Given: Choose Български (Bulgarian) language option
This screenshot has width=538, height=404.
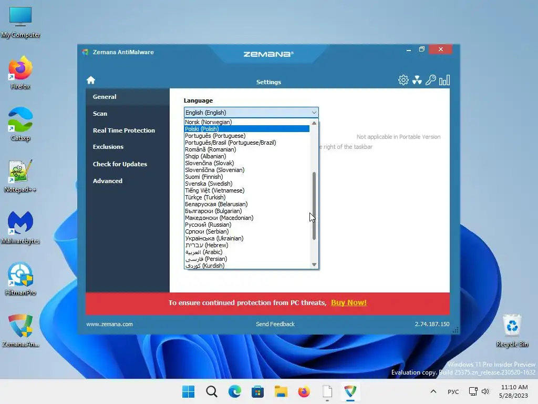Looking at the screenshot, I should point(247,211).
